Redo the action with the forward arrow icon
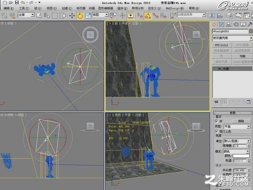 pyautogui.click(x=31, y=3)
